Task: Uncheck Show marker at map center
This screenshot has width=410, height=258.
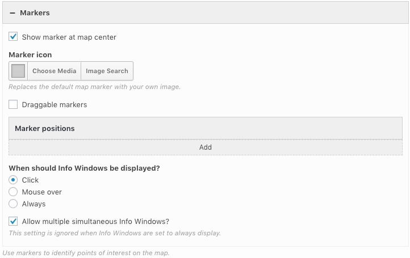Action: pyautogui.click(x=13, y=37)
